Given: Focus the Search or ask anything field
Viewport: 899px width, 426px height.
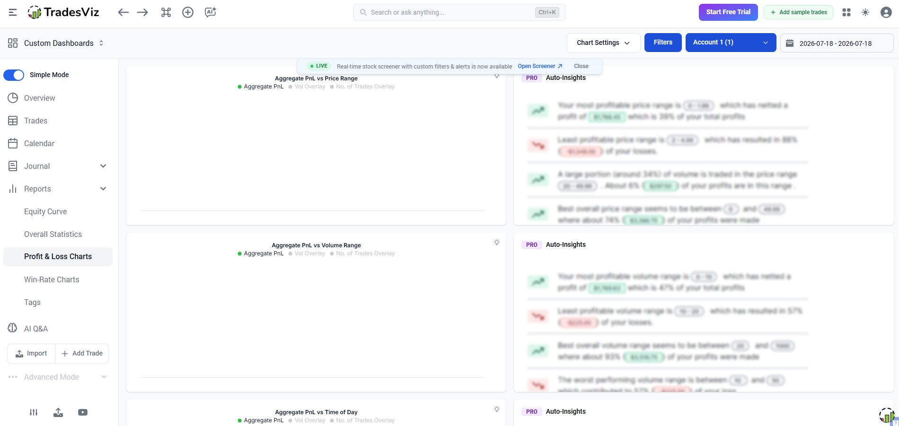Looking at the screenshot, I should tap(459, 12).
